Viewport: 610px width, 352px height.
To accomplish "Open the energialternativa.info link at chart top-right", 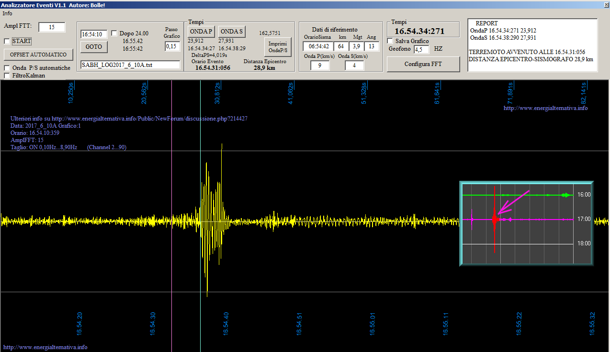I will (x=546, y=108).
